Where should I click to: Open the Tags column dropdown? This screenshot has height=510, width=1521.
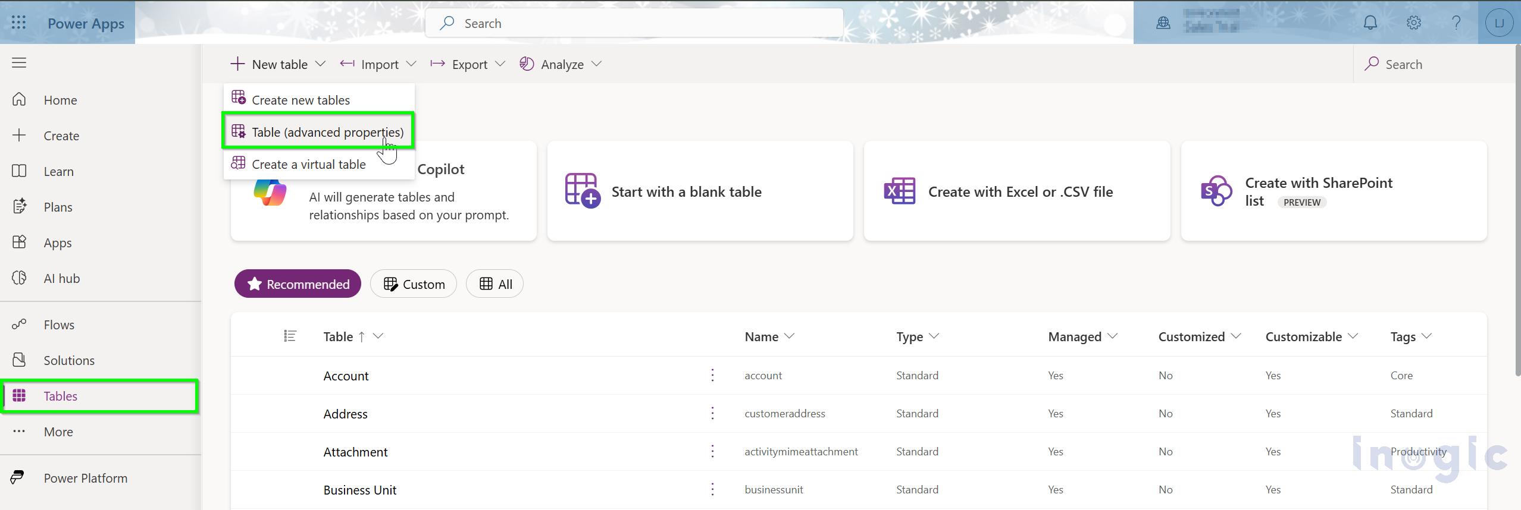(1426, 336)
